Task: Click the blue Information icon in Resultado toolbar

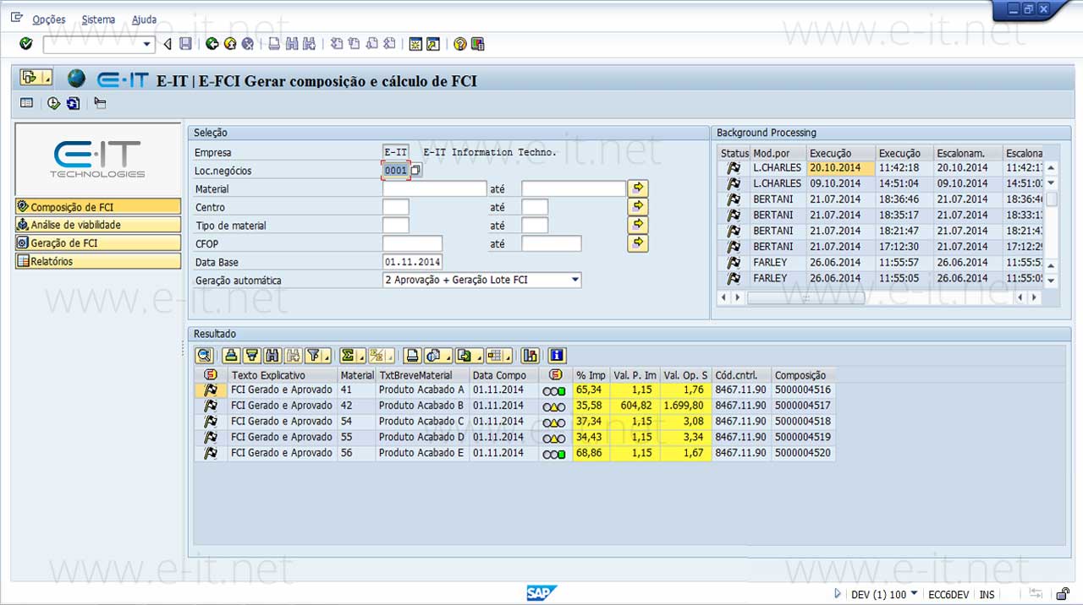Action: coord(557,356)
